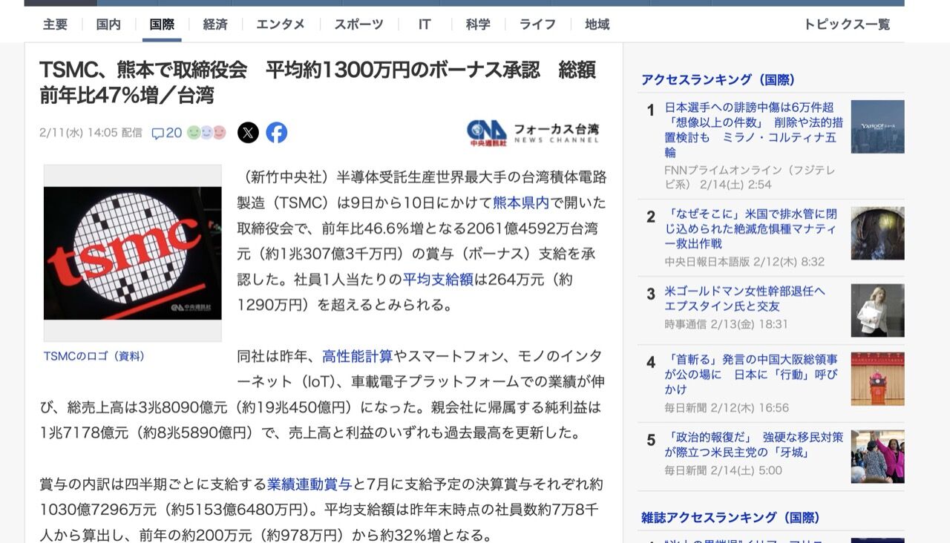Go to the ライフ tab
Viewport: 950px width, 543px height.
click(537, 24)
